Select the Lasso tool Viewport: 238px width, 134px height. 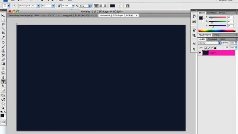(x=3, y=25)
